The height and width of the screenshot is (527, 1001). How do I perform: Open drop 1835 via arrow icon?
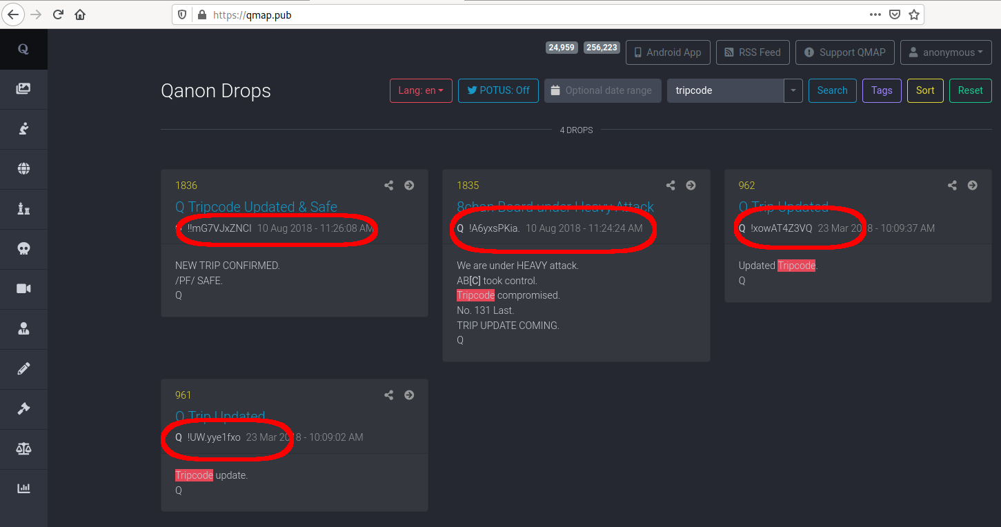tap(691, 185)
